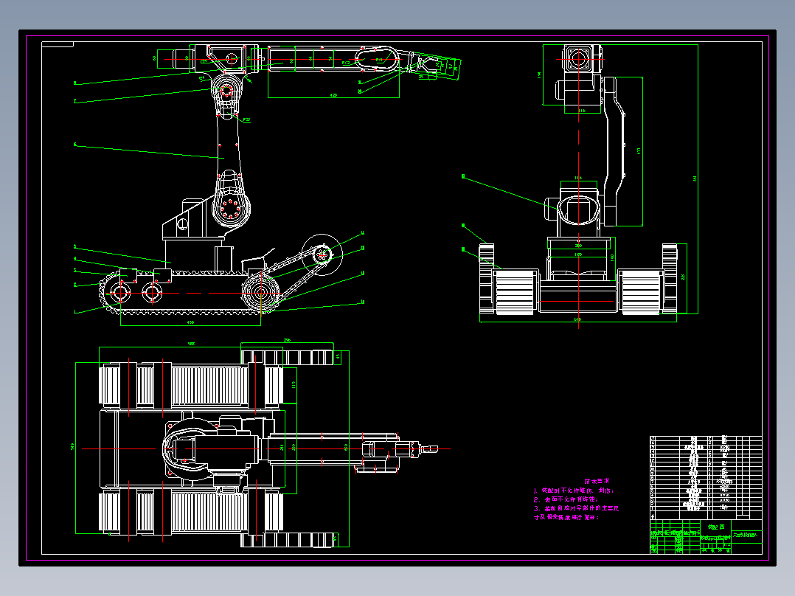Click the 549 width dimension of top view
Viewport: 795px width, 596px height.
point(72,446)
